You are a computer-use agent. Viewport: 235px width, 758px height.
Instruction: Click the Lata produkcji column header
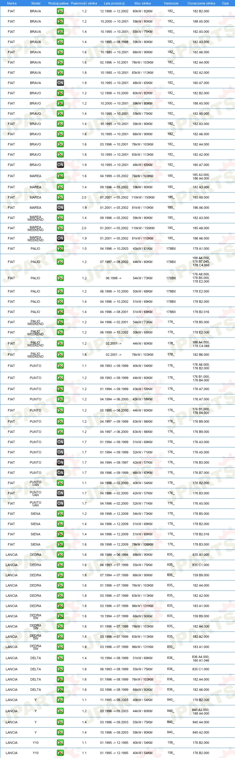click(114, 3)
